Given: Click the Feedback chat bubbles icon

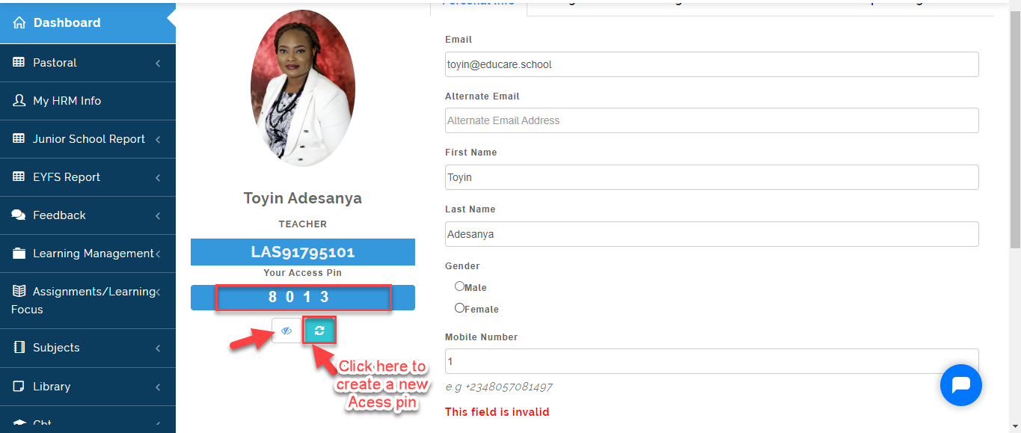Looking at the screenshot, I should coord(19,215).
